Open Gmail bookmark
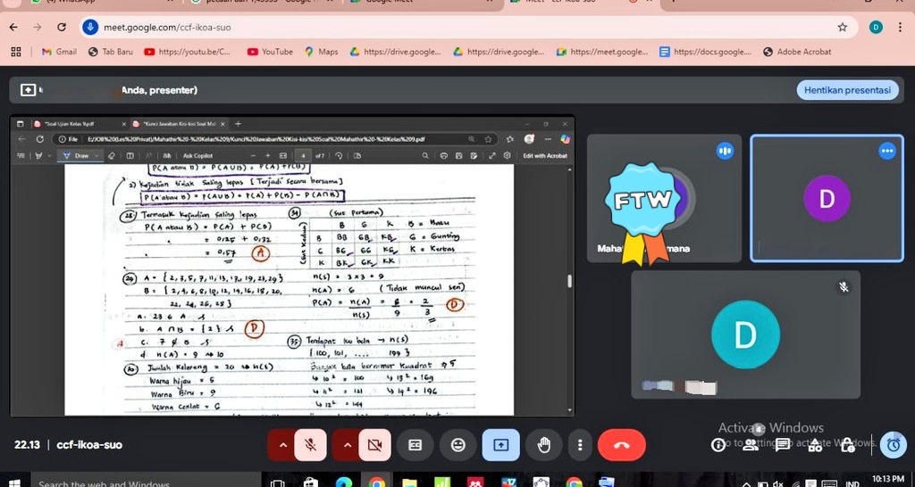The width and height of the screenshot is (915, 487). (x=60, y=52)
